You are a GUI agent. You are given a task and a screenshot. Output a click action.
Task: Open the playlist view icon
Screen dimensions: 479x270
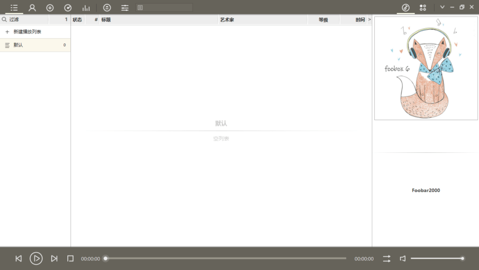14,7
